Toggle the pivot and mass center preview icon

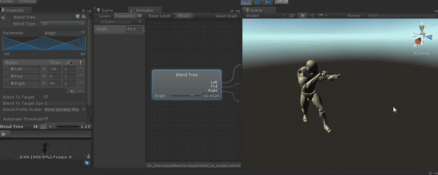[43, 127]
